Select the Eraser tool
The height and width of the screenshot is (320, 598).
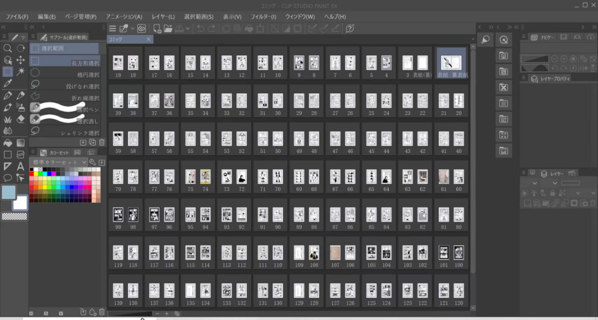click(20, 119)
